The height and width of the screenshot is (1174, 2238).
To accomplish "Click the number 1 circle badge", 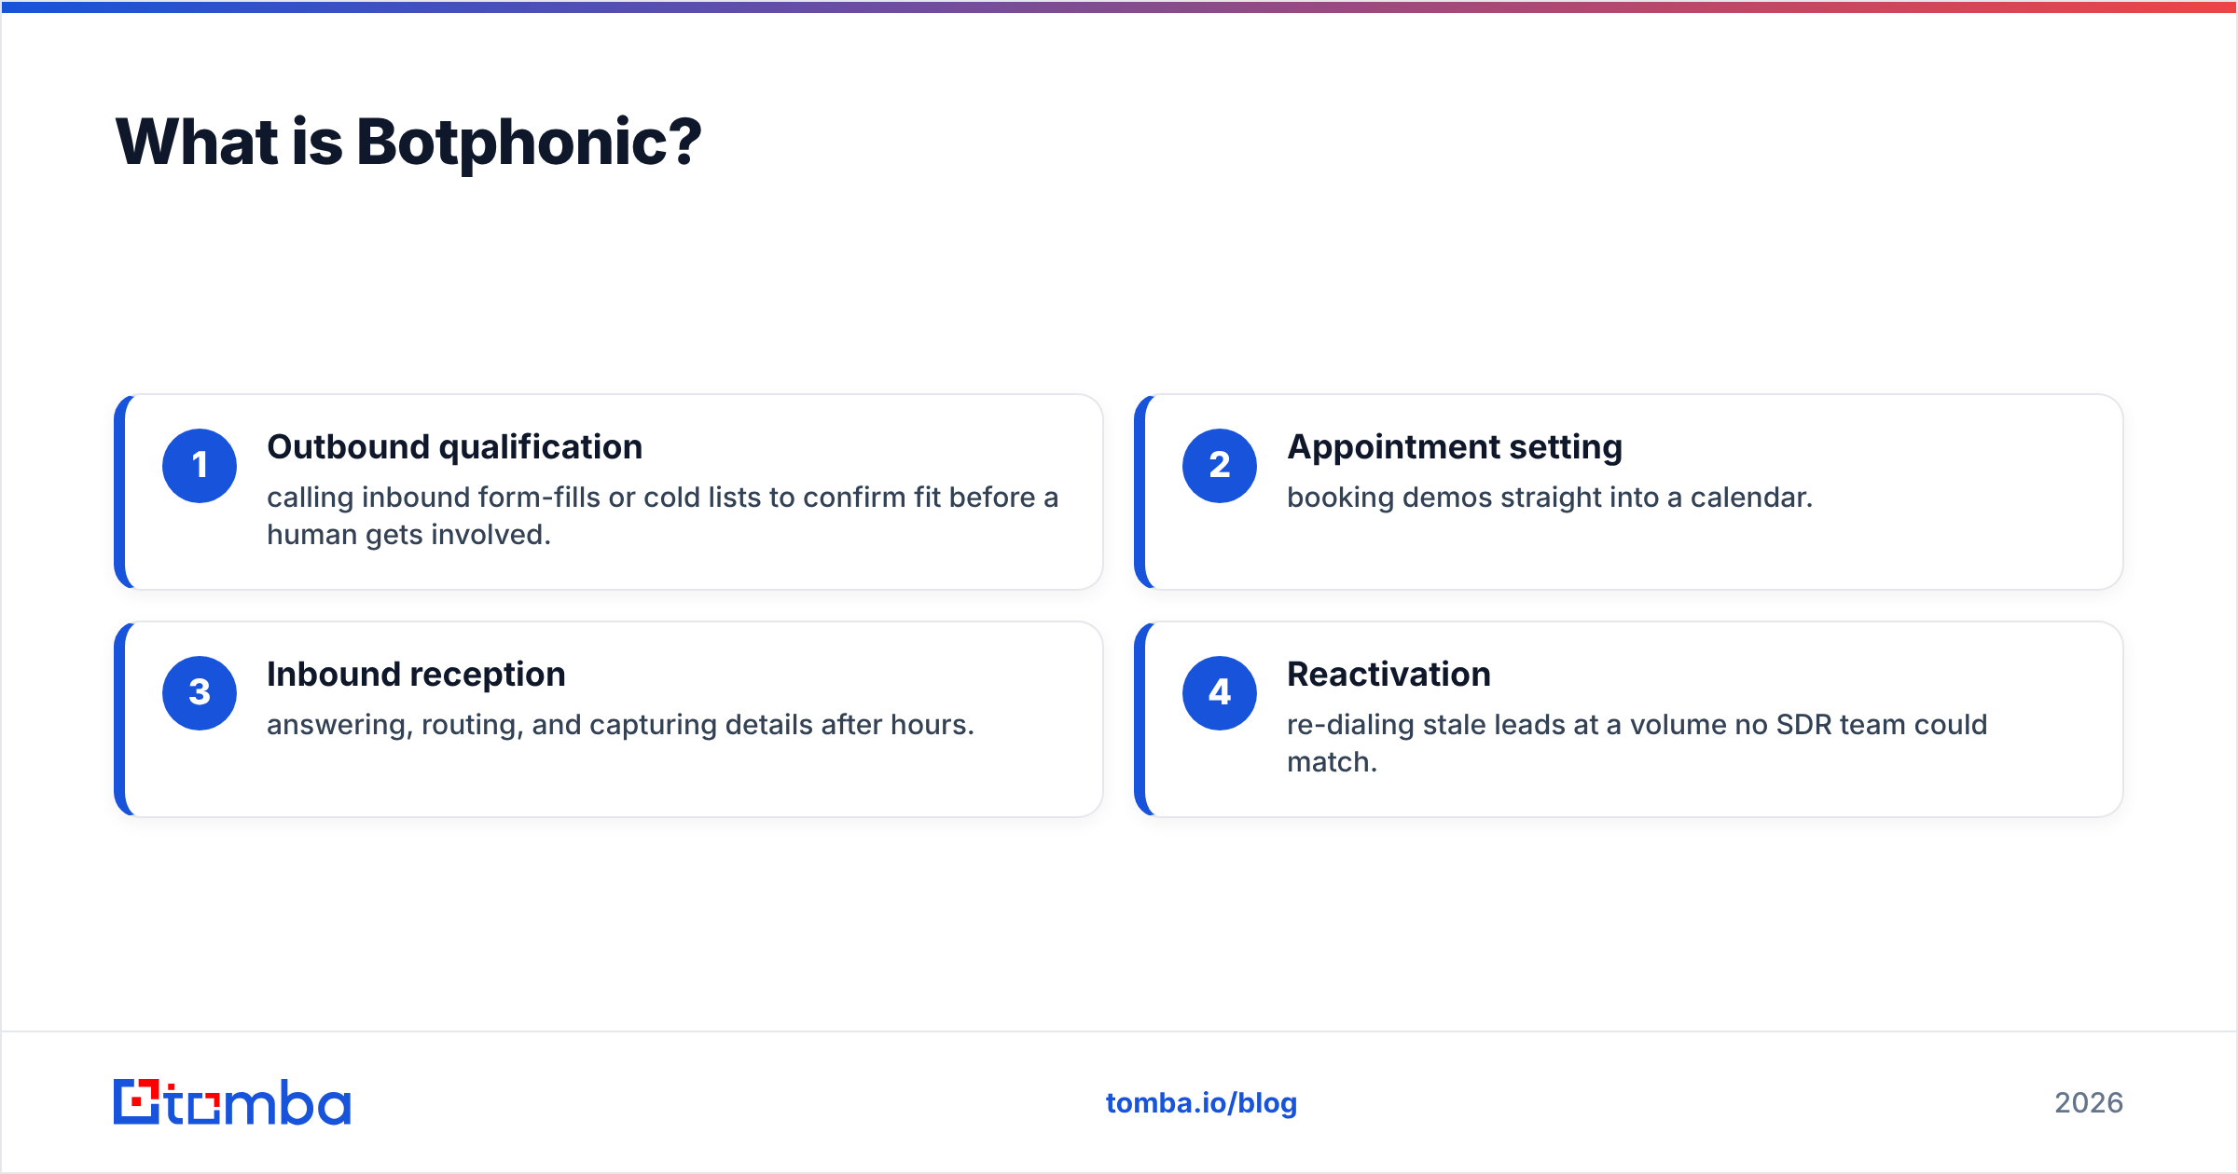I will click(200, 466).
